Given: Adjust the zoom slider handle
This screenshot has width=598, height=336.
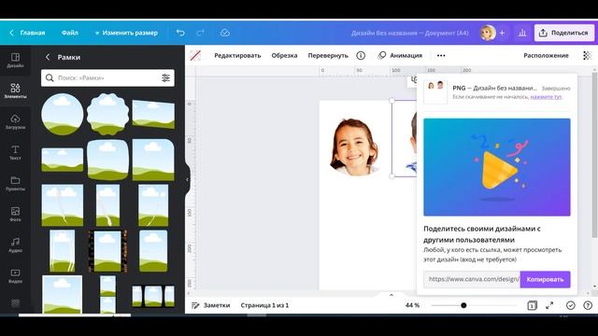Looking at the screenshot, I should 463,305.
